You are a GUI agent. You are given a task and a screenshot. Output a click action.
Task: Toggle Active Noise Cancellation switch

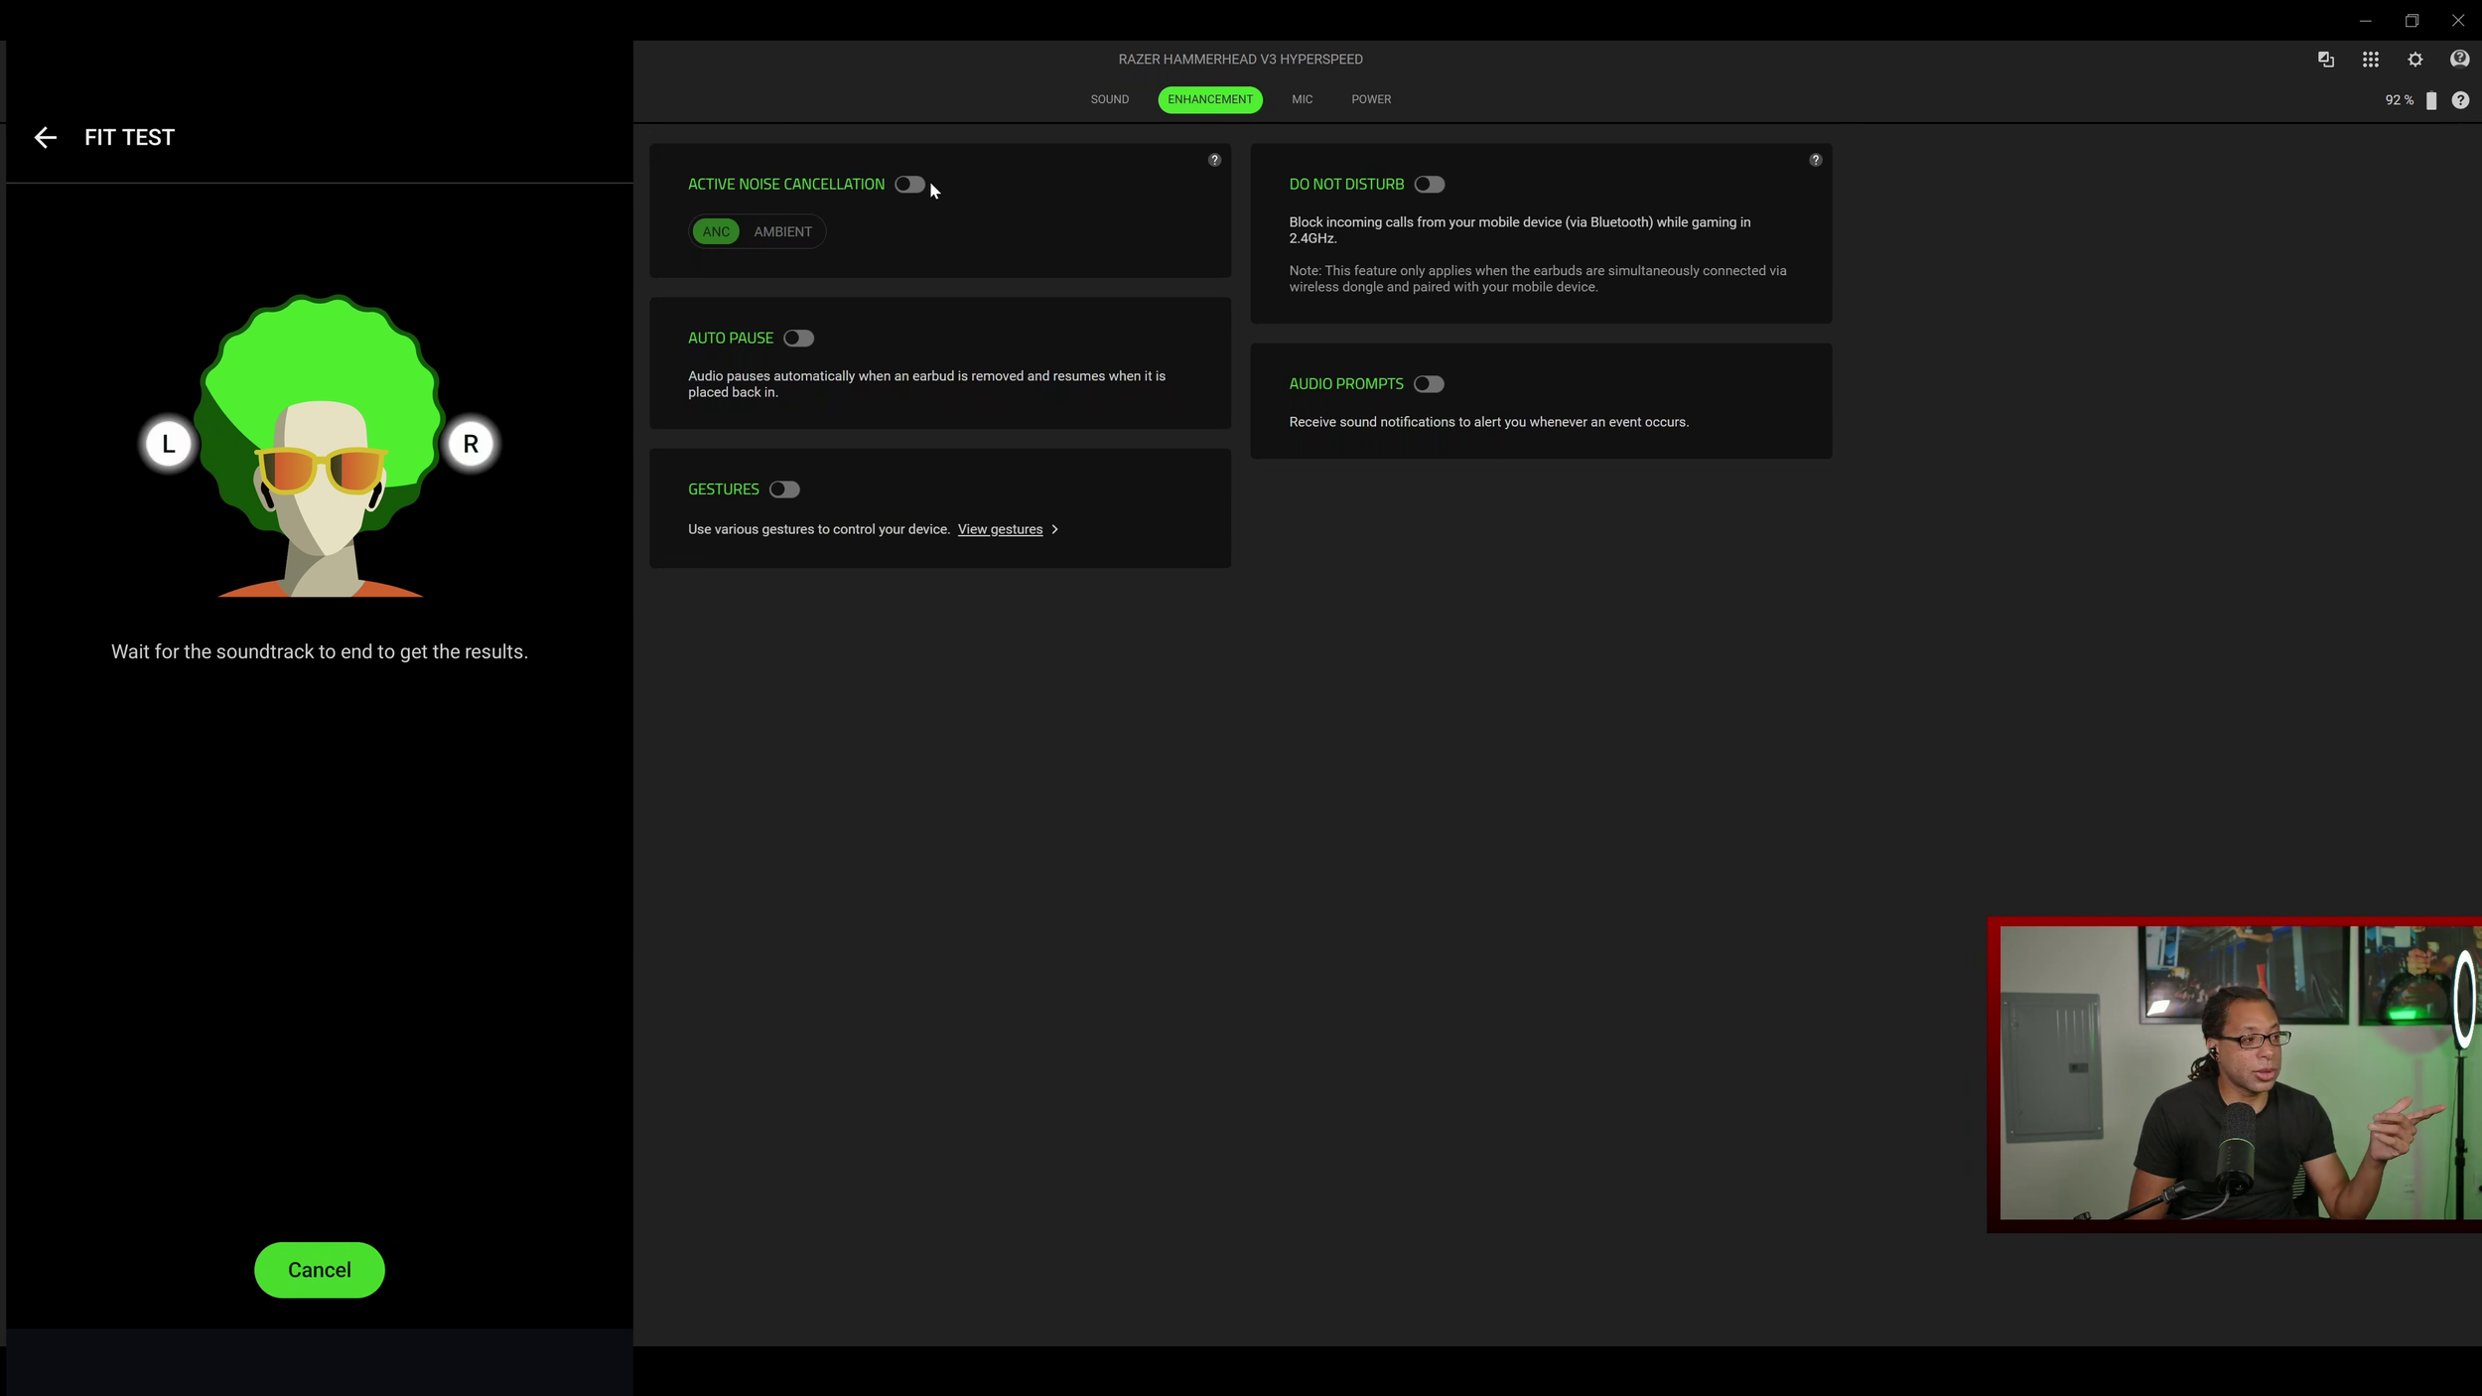909,185
